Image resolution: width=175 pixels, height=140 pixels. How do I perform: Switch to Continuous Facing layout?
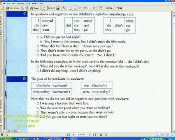tap(167, 135)
